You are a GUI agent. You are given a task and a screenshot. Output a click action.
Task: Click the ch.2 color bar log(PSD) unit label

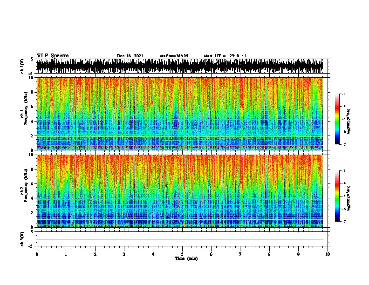coord(348,198)
